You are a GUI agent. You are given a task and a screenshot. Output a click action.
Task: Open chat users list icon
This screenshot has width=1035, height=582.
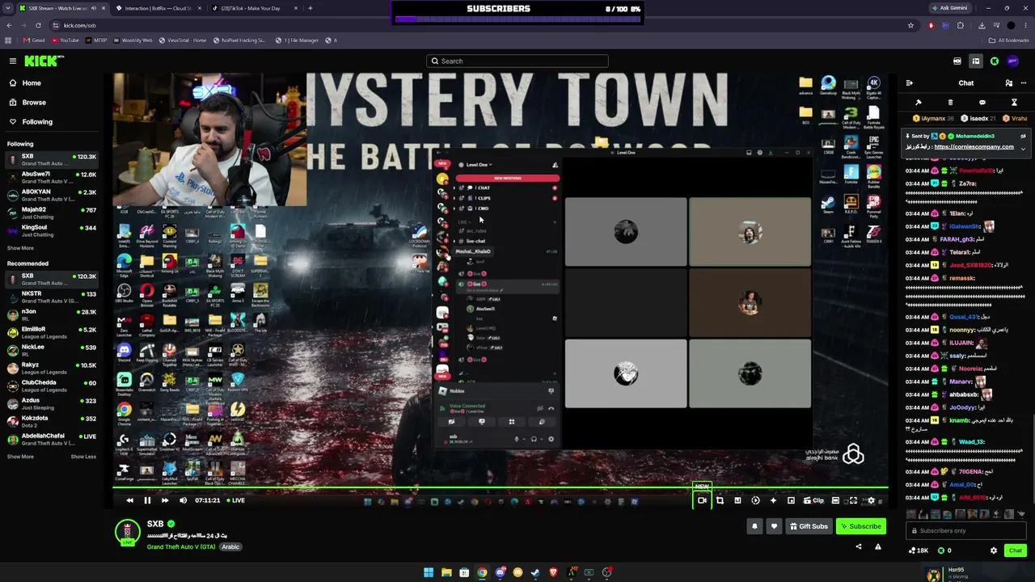click(1008, 83)
